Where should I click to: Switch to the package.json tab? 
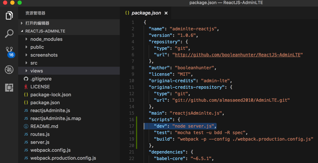146,13
